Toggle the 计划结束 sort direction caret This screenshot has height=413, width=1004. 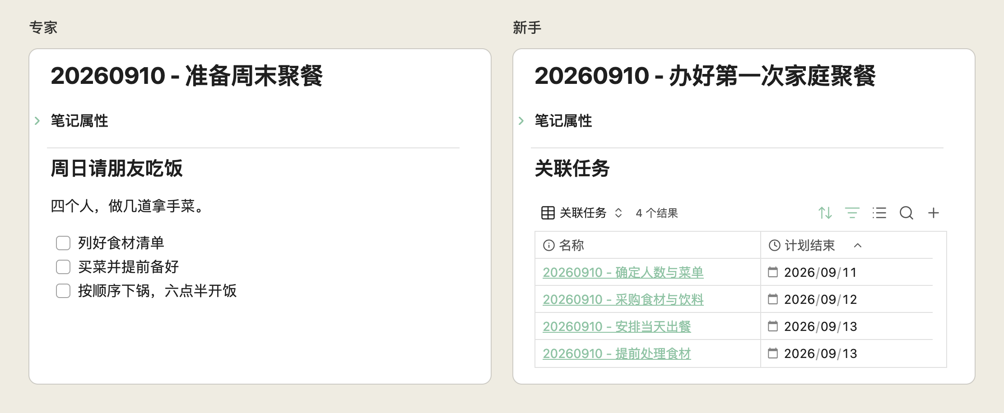click(858, 245)
